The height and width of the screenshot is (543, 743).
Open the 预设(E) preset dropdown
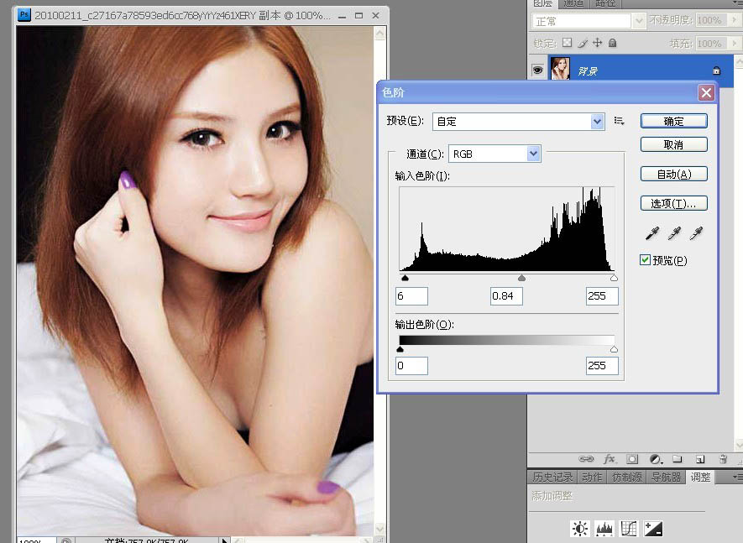click(x=597, y=122)
